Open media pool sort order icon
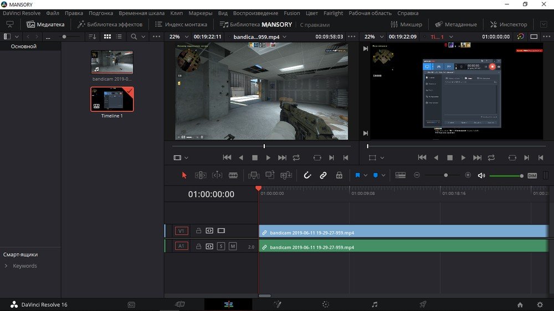The width and height of the screenshot is (554, 311). click(x=92, y=37)
